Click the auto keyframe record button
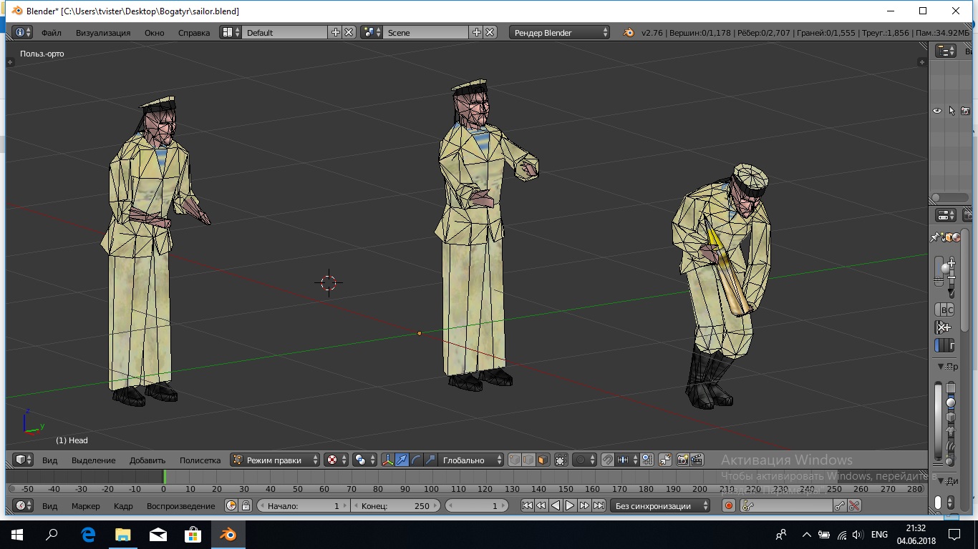The image size is (978, 549). tap(729, 506)
